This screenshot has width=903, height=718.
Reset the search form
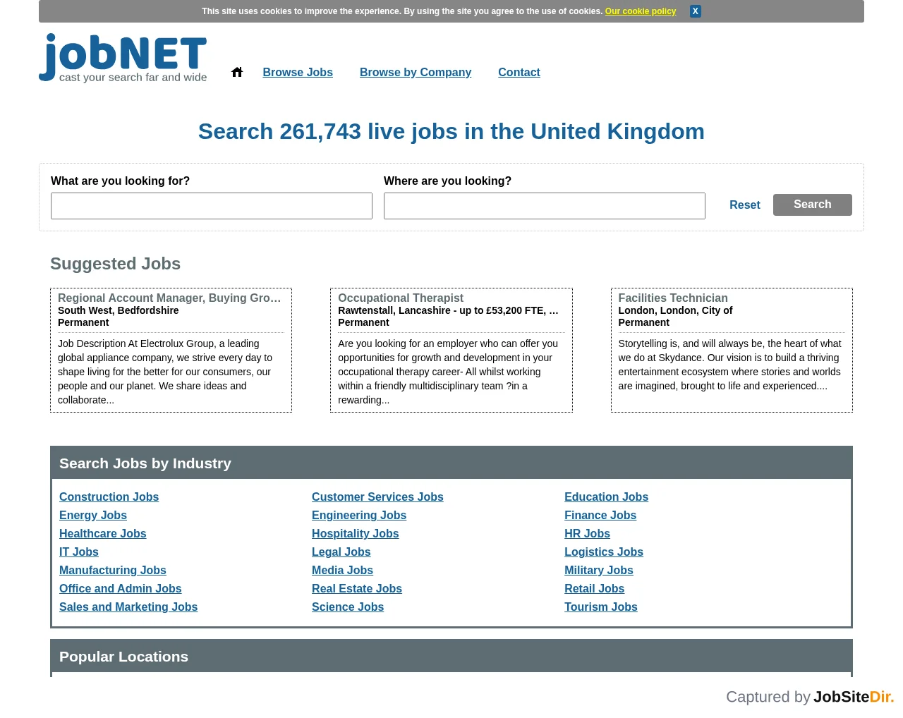tap(745, 205)
